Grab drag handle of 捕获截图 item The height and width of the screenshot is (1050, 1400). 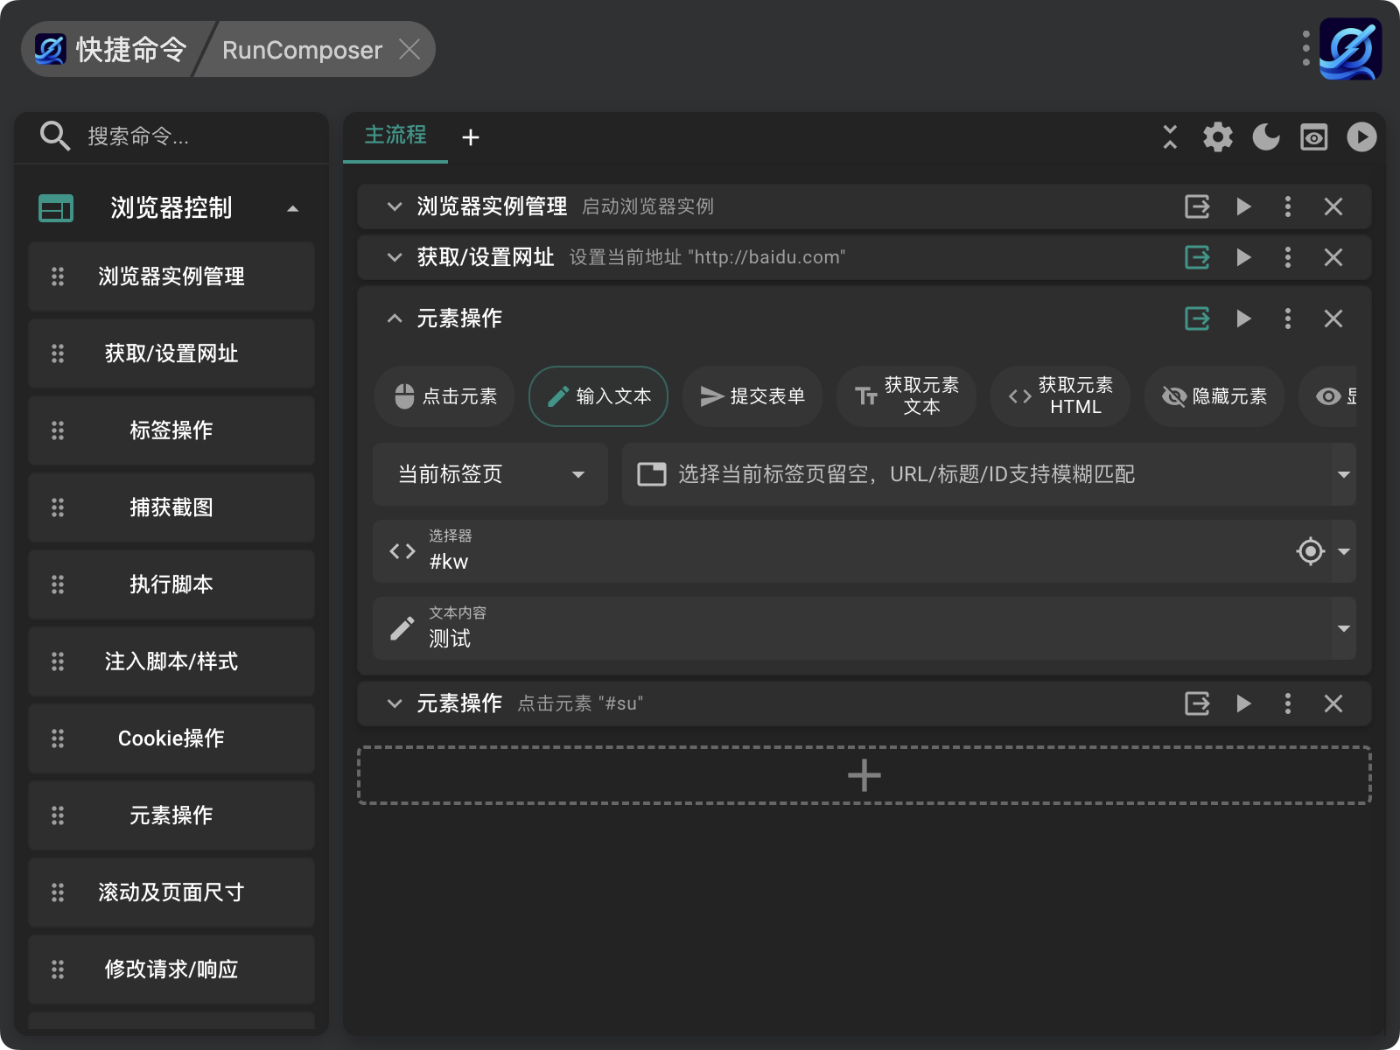point(58,507)
